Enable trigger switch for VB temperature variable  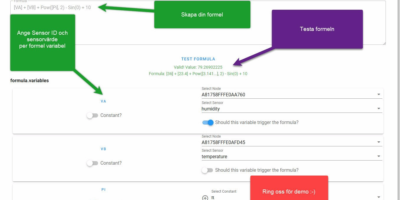pyautogui.click(x=208, y=170)
